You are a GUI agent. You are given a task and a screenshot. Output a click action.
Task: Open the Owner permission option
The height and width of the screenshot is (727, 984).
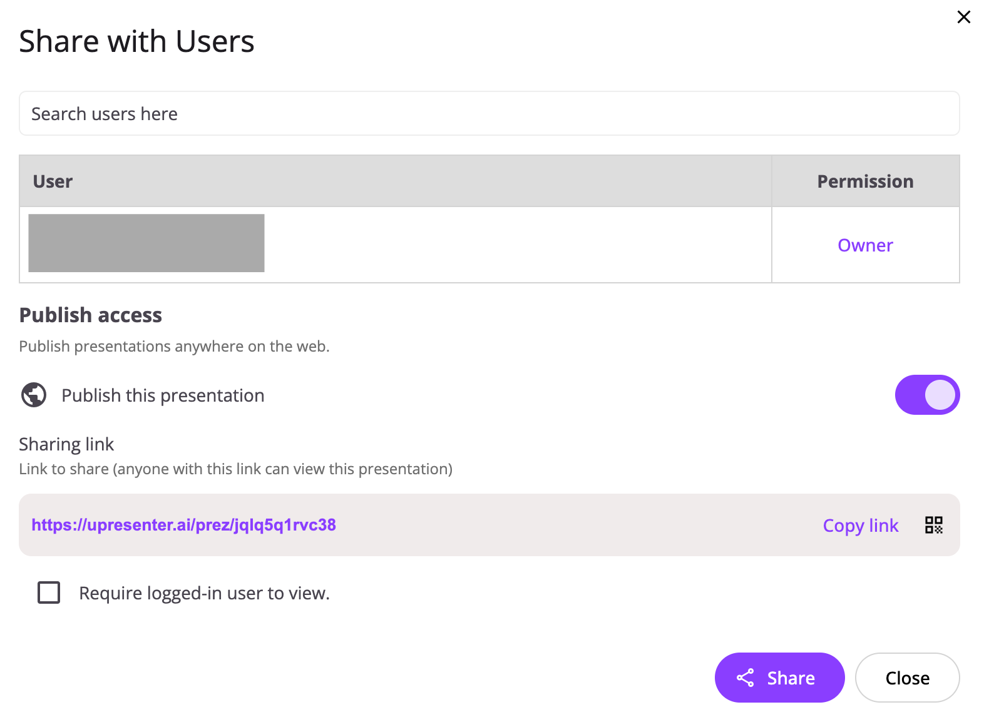click(865, 245)
